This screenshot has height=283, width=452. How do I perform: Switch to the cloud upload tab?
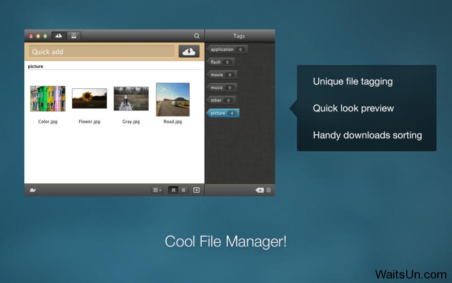point(59,36)
